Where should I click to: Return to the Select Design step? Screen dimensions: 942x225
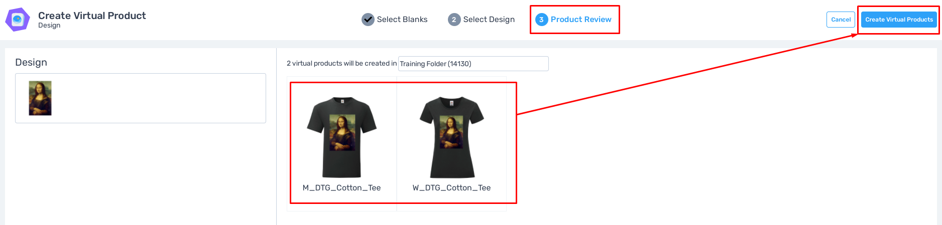489,20
